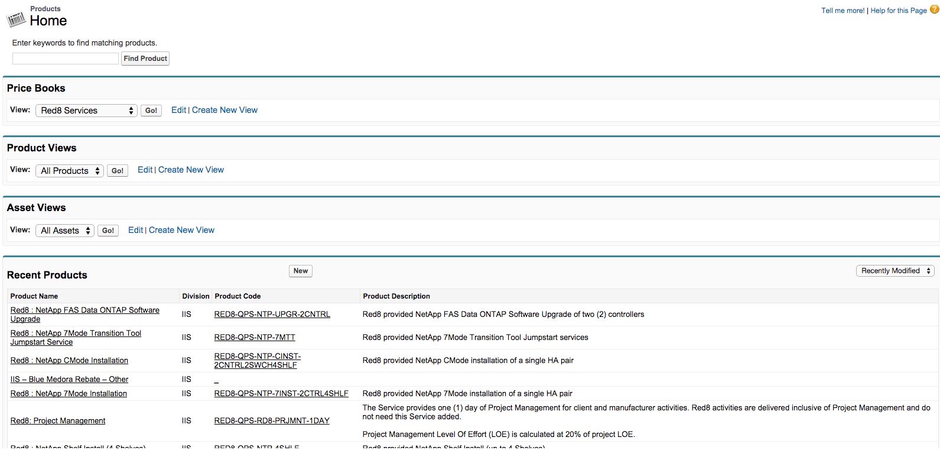This screenshot has width=940, height=450.
Task: Focus the product keyword search field
Action: tap(66, 59)
